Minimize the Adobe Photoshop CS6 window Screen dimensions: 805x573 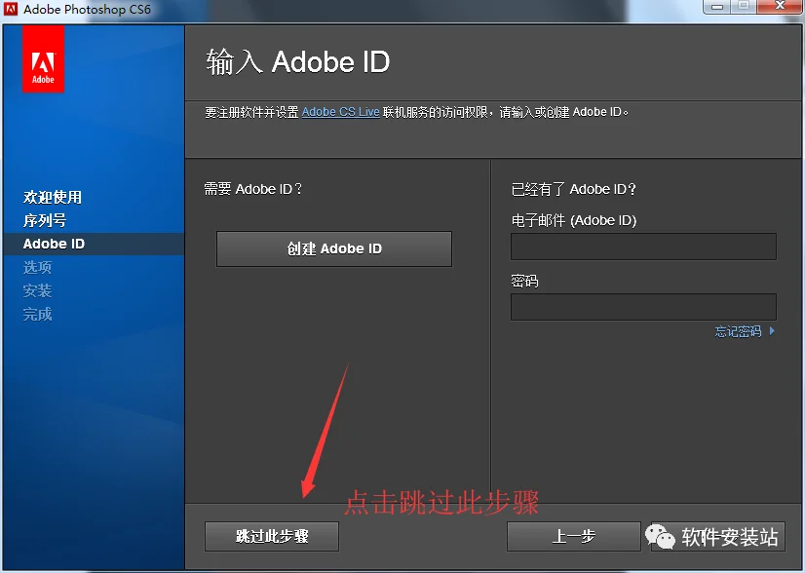[717, 7]
